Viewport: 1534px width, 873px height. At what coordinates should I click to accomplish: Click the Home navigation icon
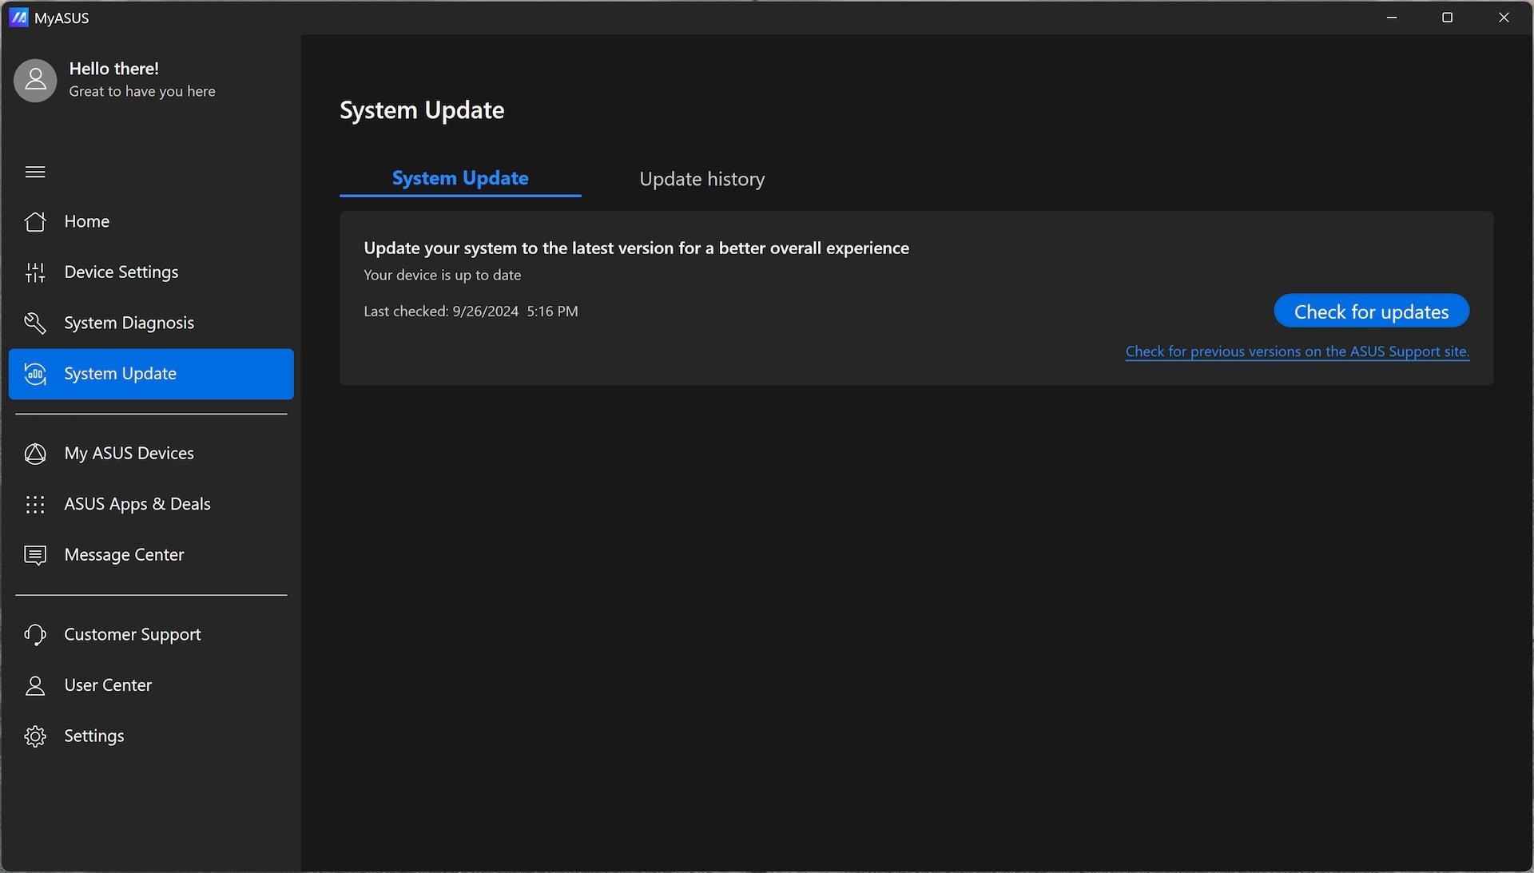(35, 222)
